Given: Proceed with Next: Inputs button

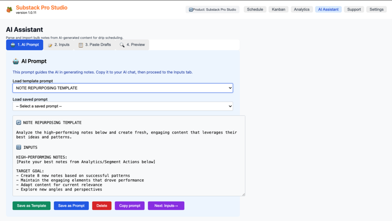Looking at the screenshot, I should point(166,206).
